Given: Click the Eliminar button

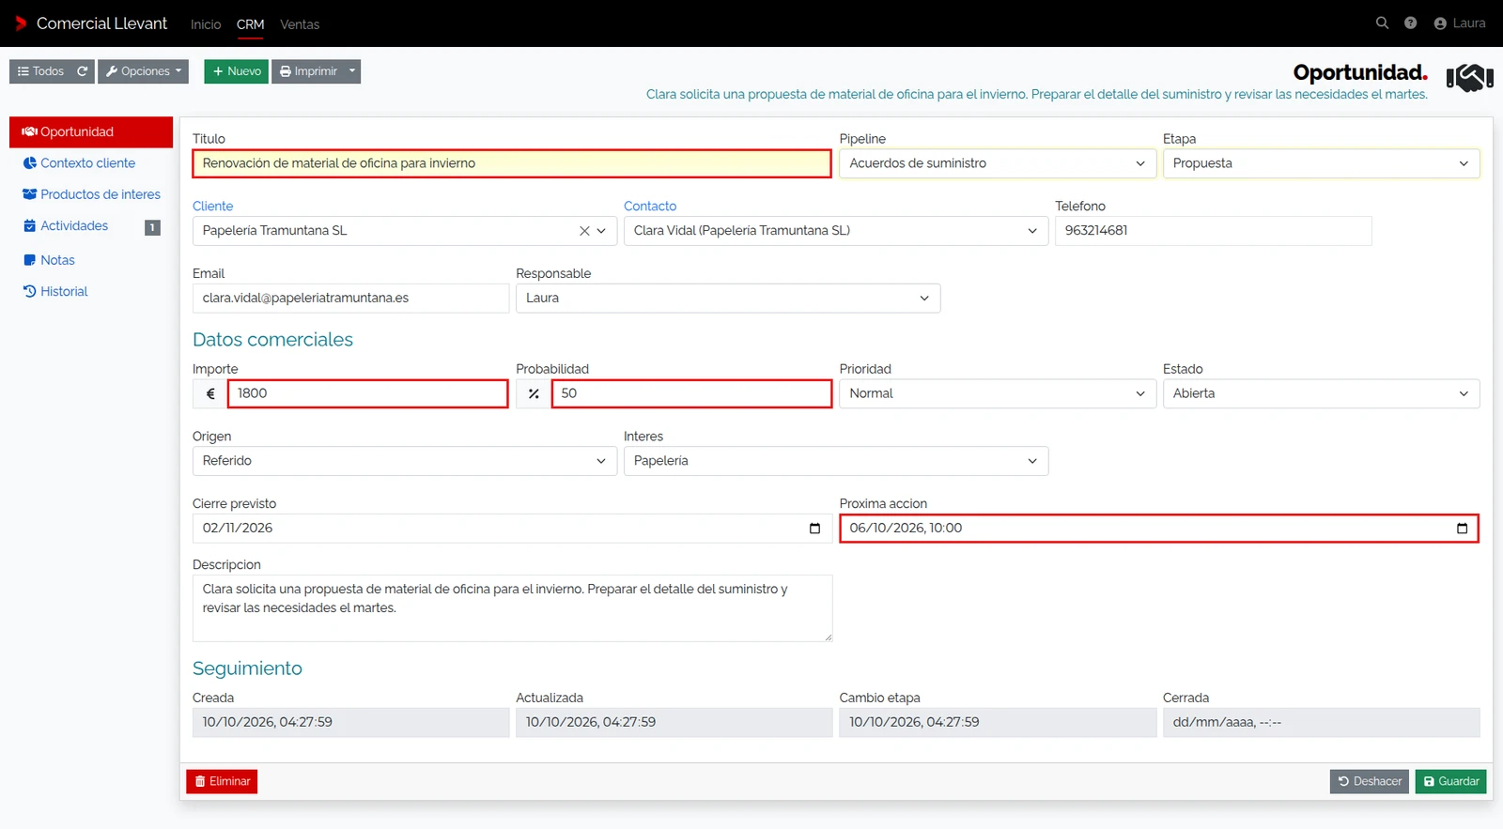Looking at the screenshot, I should click(222, 781).
